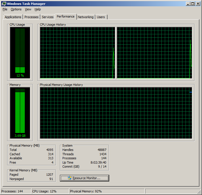Click the Handles value 48887

click(x=102, y=150)
